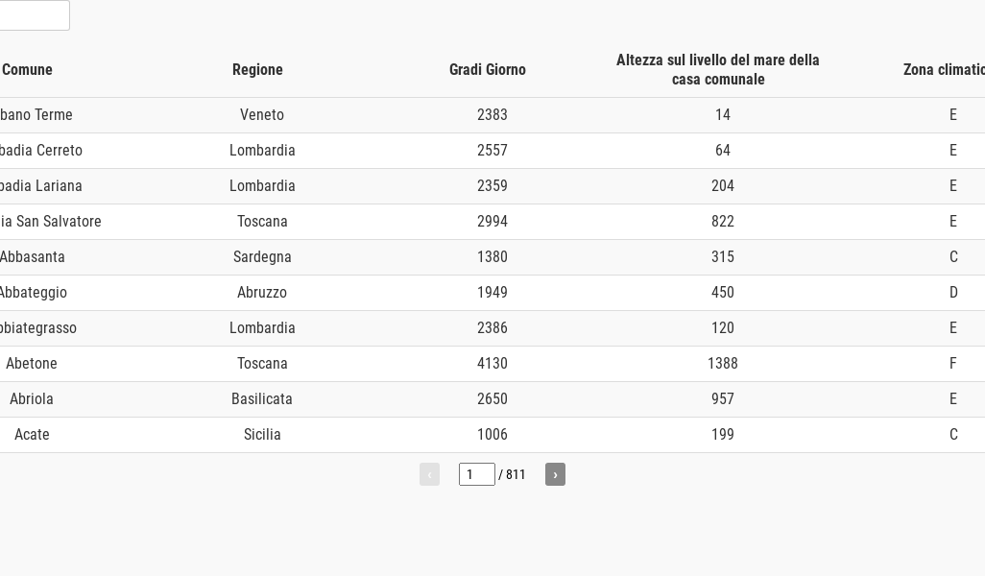Click the Veneto region cell
The width and height of the screenshot is (985, 576).
click(262, 114)
